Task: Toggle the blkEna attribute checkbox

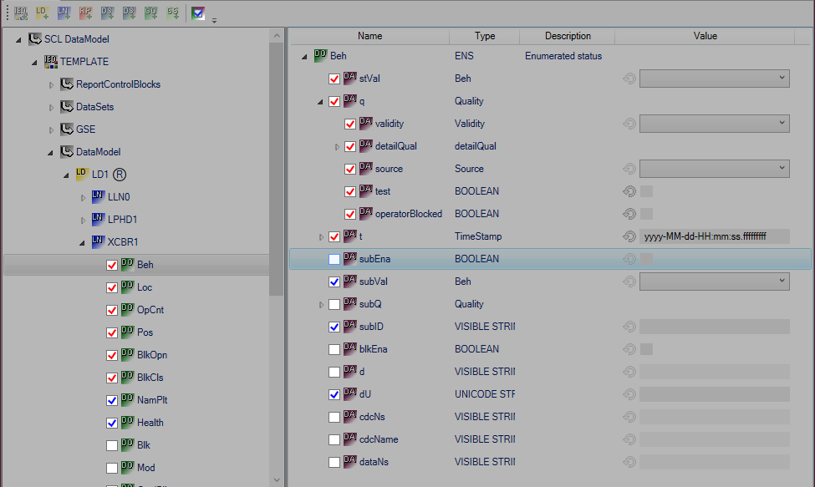Action: [x=334, y=349]
